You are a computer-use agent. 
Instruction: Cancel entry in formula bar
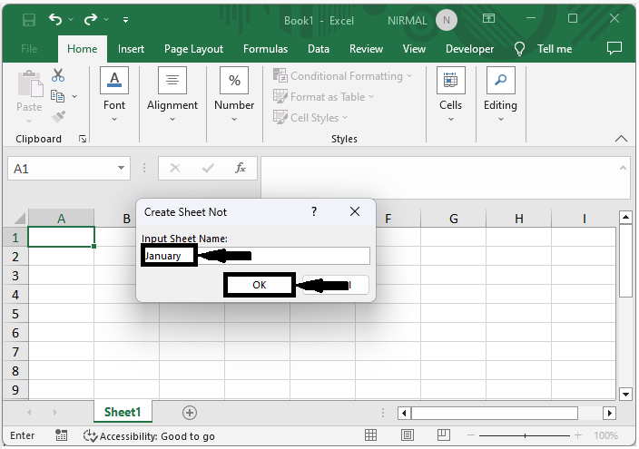pyautogui.click(x=175, y=168)
